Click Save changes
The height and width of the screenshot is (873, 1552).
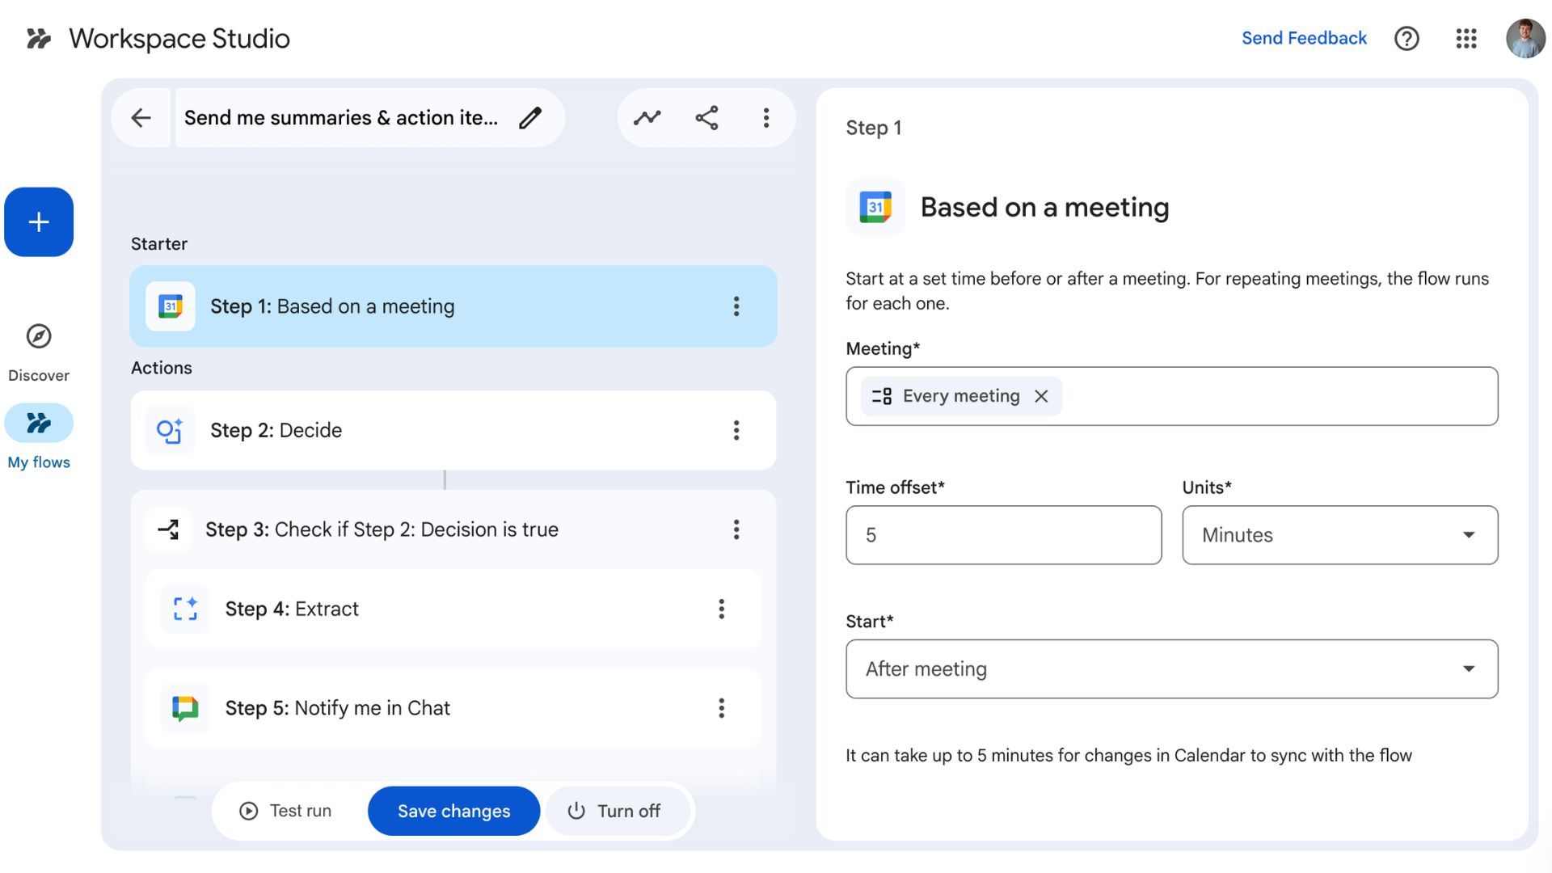point(453,811)
